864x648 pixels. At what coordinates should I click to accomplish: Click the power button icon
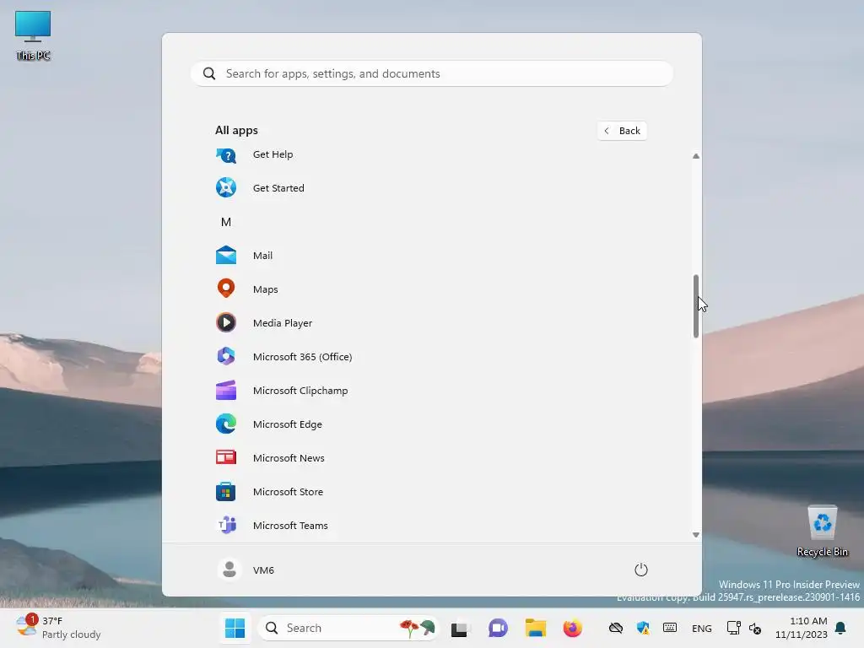[x=641, y=570]
